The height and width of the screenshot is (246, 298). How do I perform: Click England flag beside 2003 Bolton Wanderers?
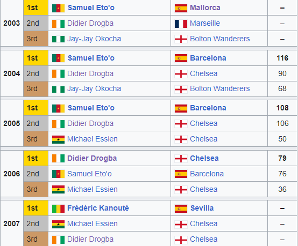click(x=181, y=39)
